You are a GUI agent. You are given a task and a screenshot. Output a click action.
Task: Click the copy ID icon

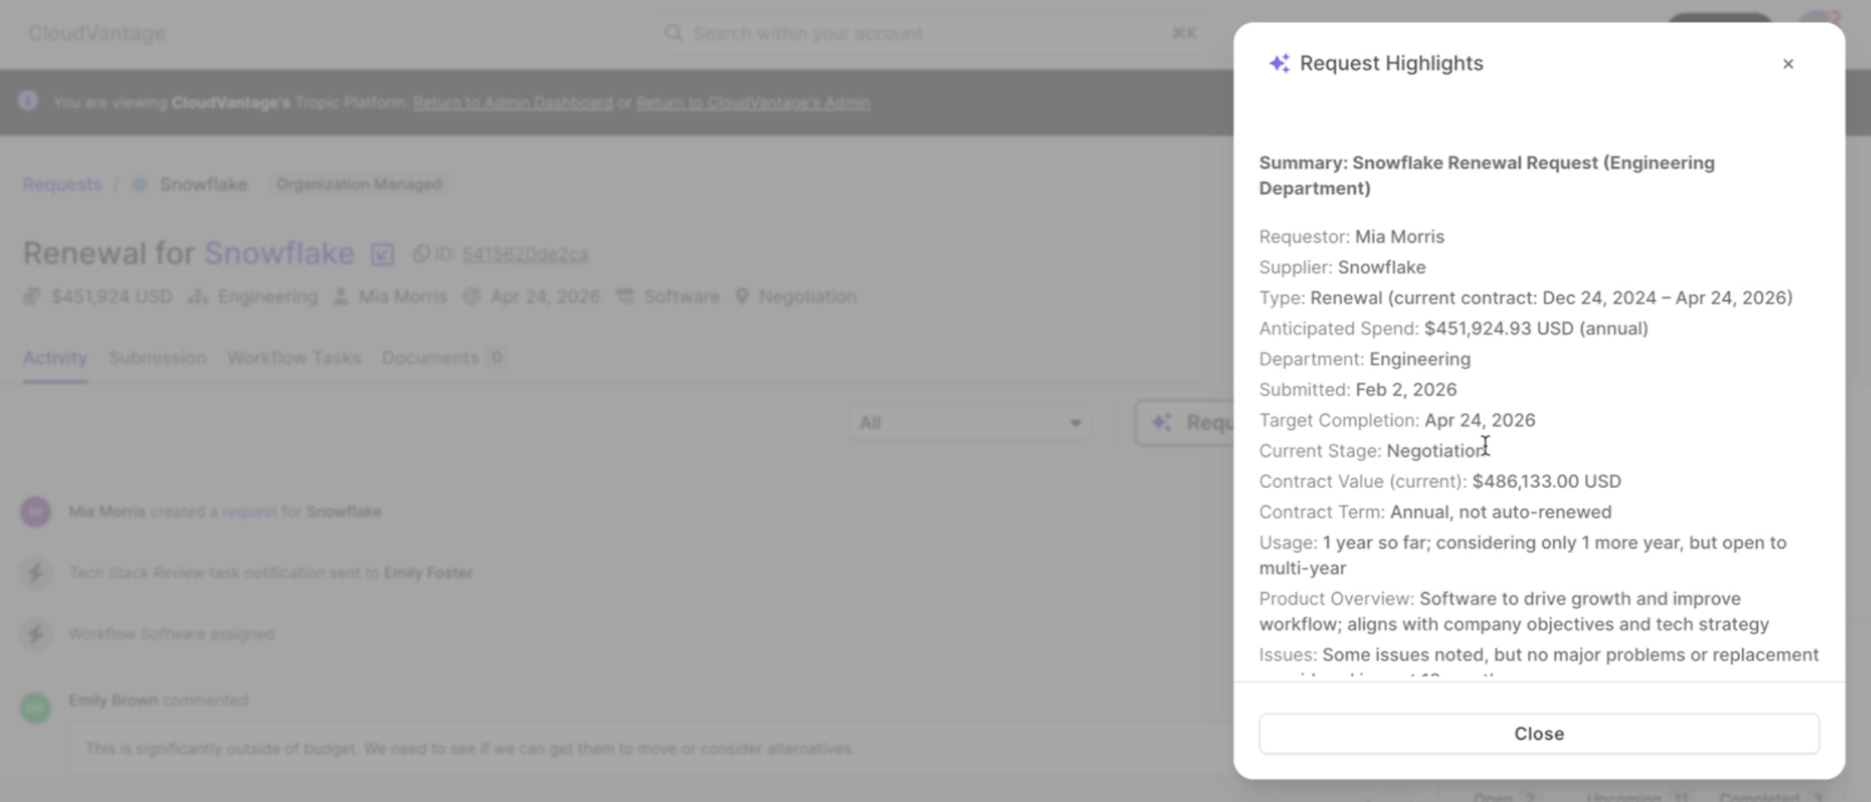click(x=421, y=254)
